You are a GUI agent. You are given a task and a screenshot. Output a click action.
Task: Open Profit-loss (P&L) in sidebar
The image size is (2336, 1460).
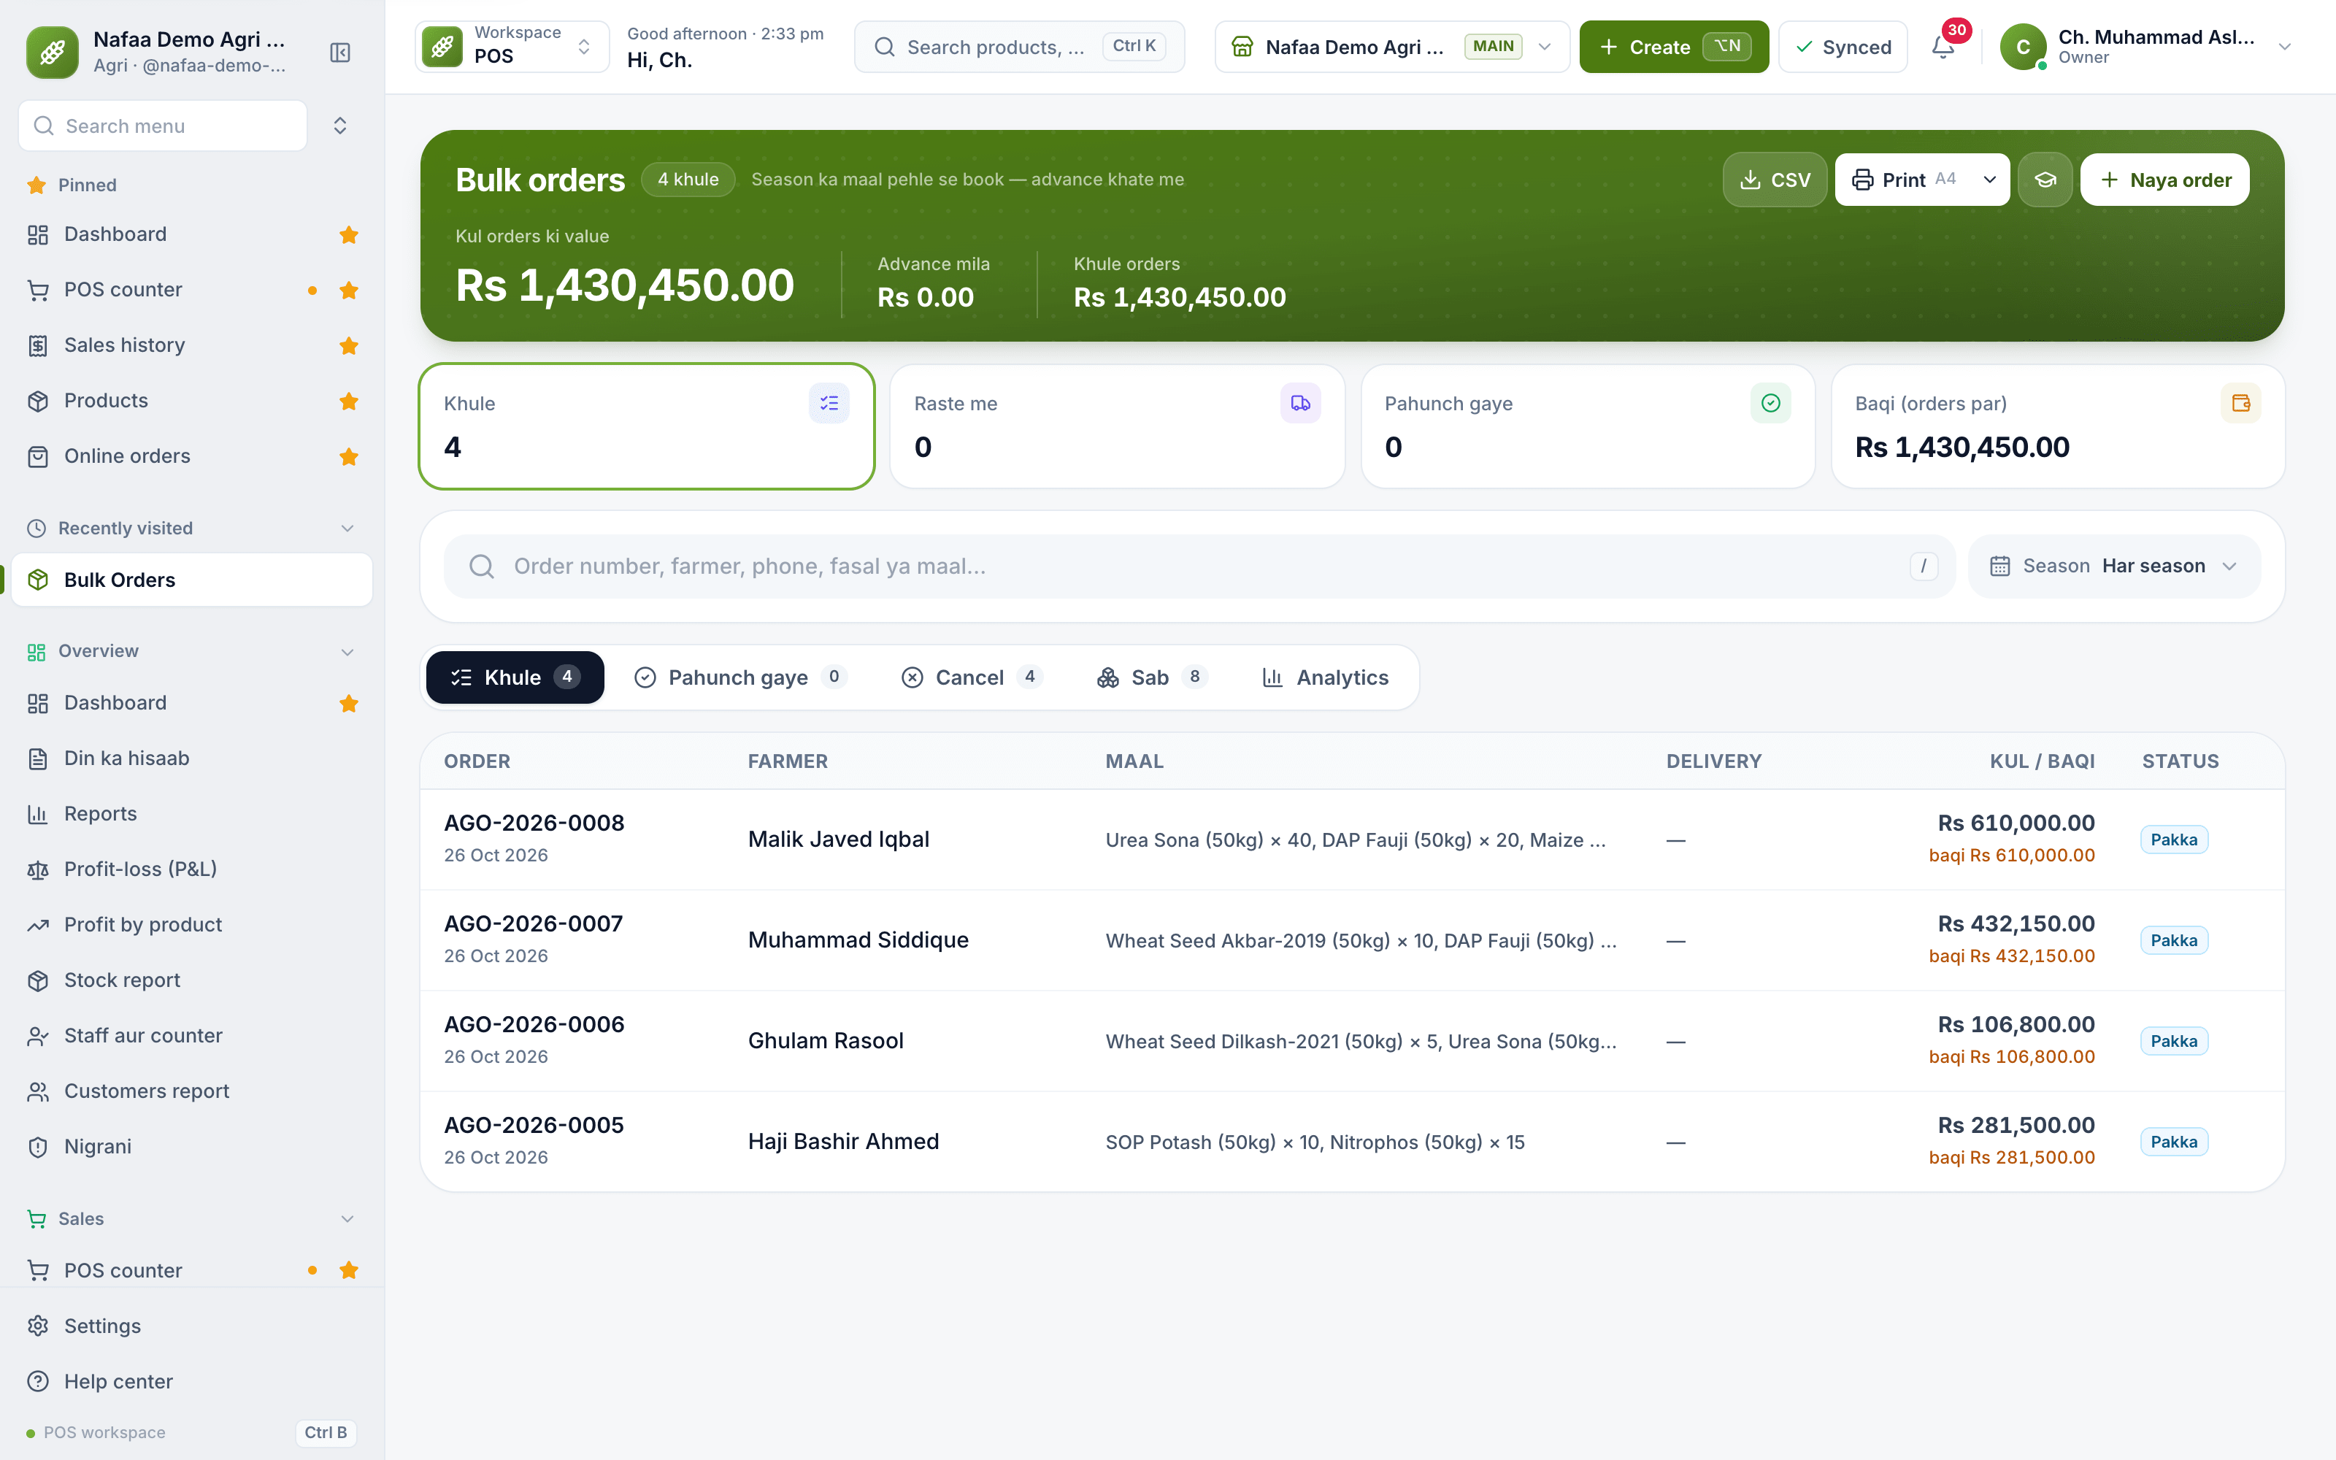(x=192, y=869)
